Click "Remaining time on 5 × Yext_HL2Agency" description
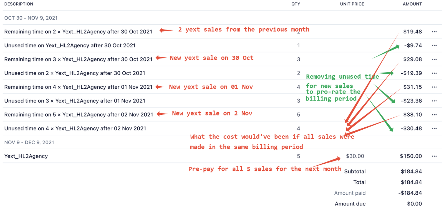 coord(79,115)
